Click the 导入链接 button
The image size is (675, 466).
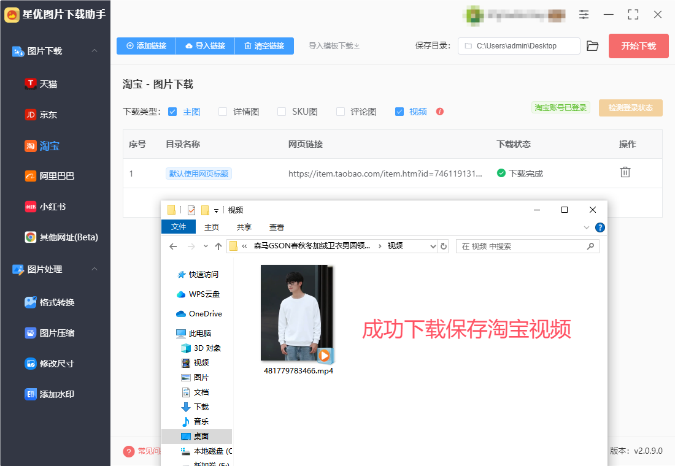pyautogui.click(x=206, y=45)
